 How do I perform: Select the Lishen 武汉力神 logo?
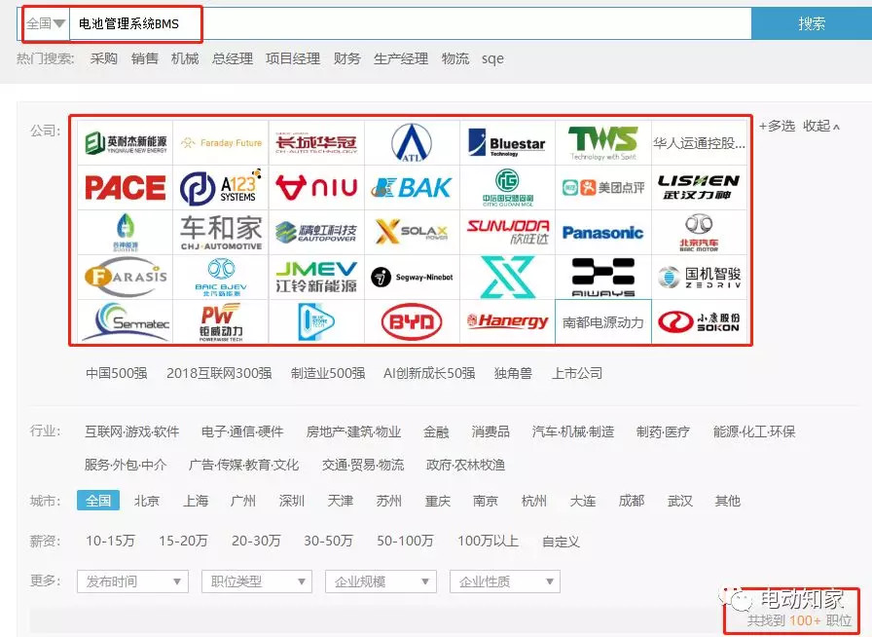coord(699,188)
